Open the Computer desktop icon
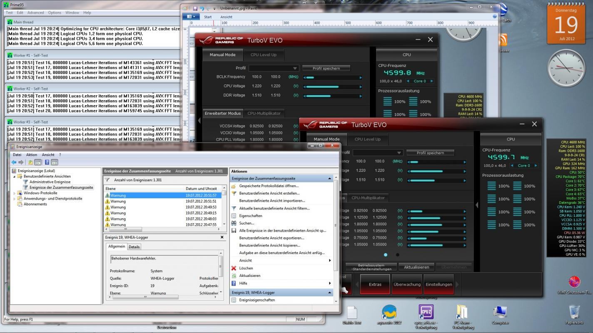This screenshot has width=593, height=333. click(x=500, y=315)
